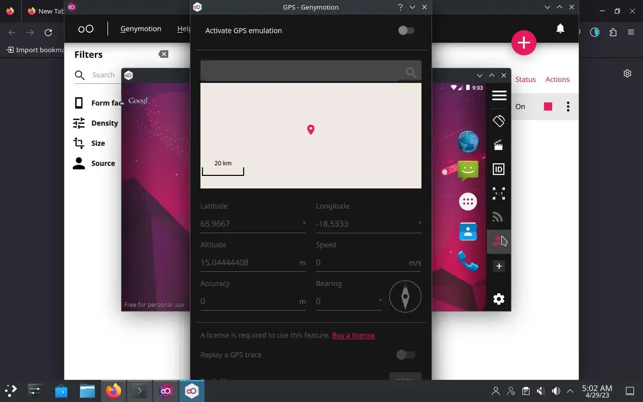The image size is (643, 402).
Task: Open file manager from taskbar
Action: coord(87,390)
